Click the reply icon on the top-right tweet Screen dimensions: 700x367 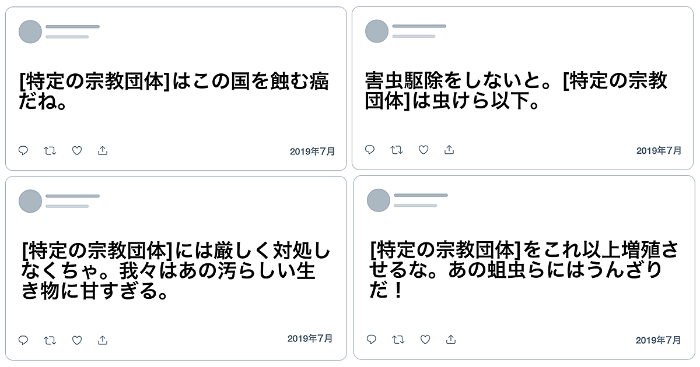(x=370, y=150)
